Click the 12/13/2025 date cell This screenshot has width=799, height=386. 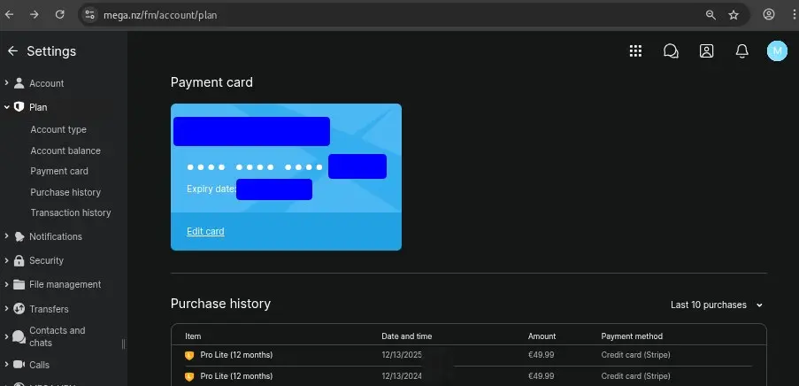point(402,355)
